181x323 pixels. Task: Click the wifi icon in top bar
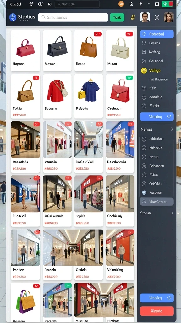tap(140, 4)
